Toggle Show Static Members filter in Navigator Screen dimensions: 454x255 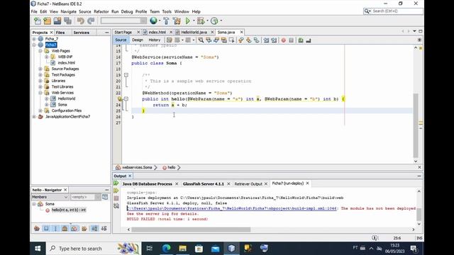tap(55, 228)
